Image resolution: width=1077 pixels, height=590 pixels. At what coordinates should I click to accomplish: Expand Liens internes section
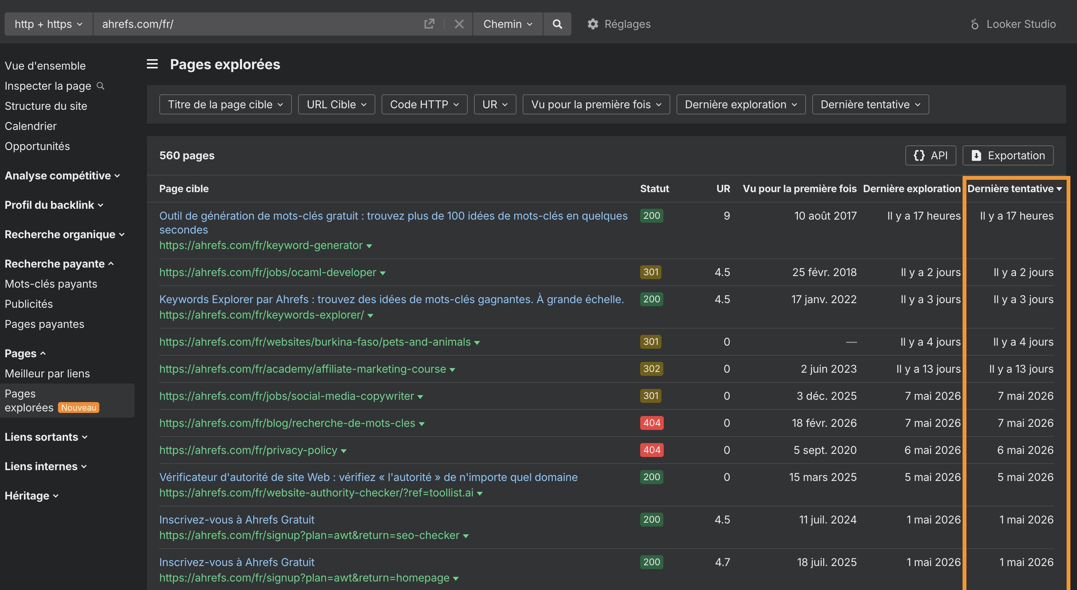pyautogui.click(x=46, y=466)
